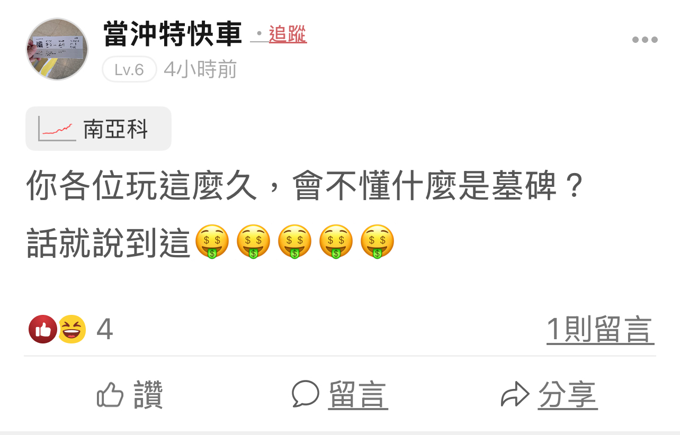Click the 4小時前 post timestamp

(200, 69)
